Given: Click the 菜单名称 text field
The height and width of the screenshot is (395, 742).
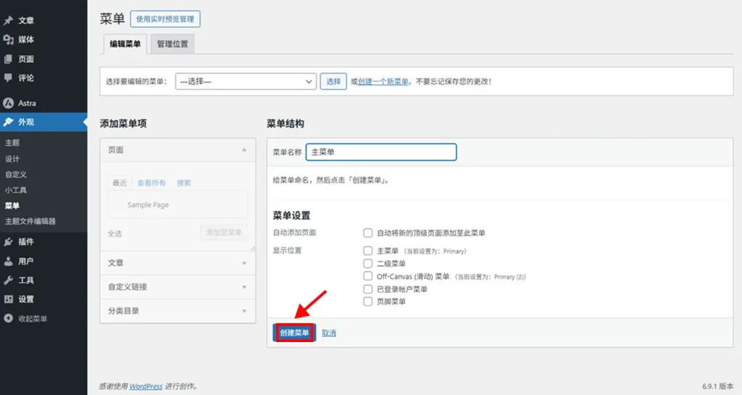Looking at the screenshot, I should pyautogui.click(x=381, y=152).
